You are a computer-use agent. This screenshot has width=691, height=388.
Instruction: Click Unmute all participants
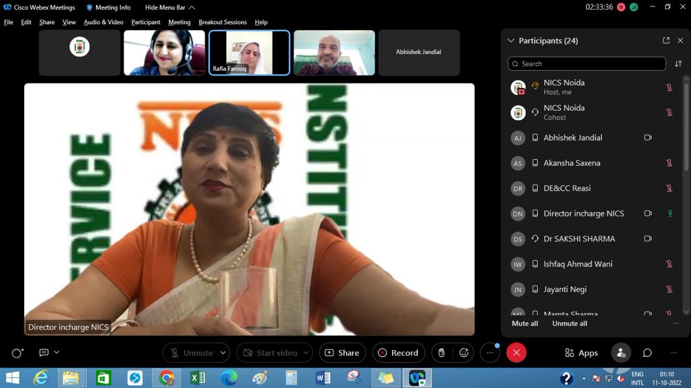pyautogui.click(x=569, y=324)
